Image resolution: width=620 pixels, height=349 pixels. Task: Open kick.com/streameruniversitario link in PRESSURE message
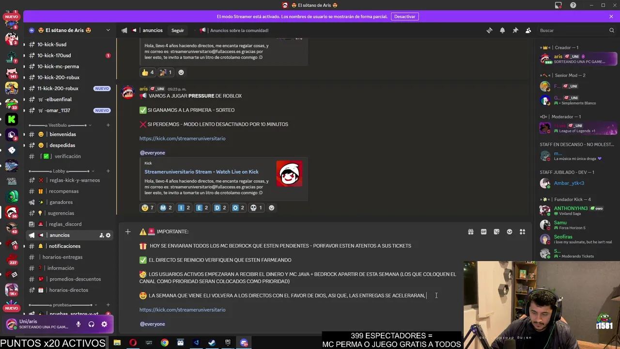[182, 139]
